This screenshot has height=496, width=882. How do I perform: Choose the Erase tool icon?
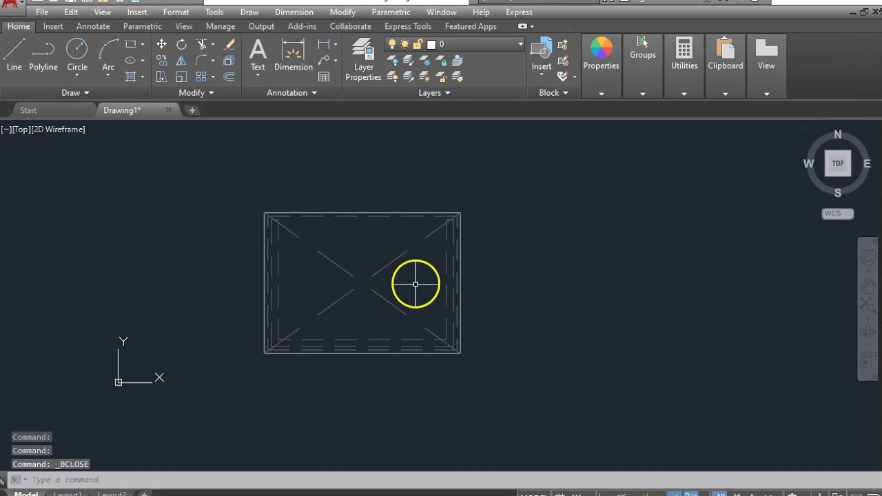[x=229, y=44]
